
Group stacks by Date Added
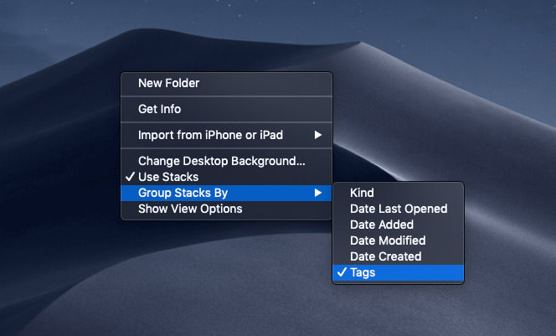click(398, 225)
